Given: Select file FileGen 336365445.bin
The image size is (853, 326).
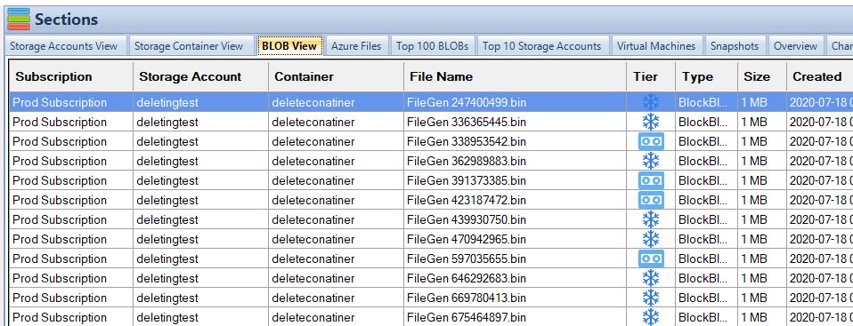Looking at the screenshot, I should 467,122.
